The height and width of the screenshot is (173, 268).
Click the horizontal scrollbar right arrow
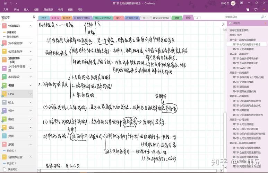[222, 171]
